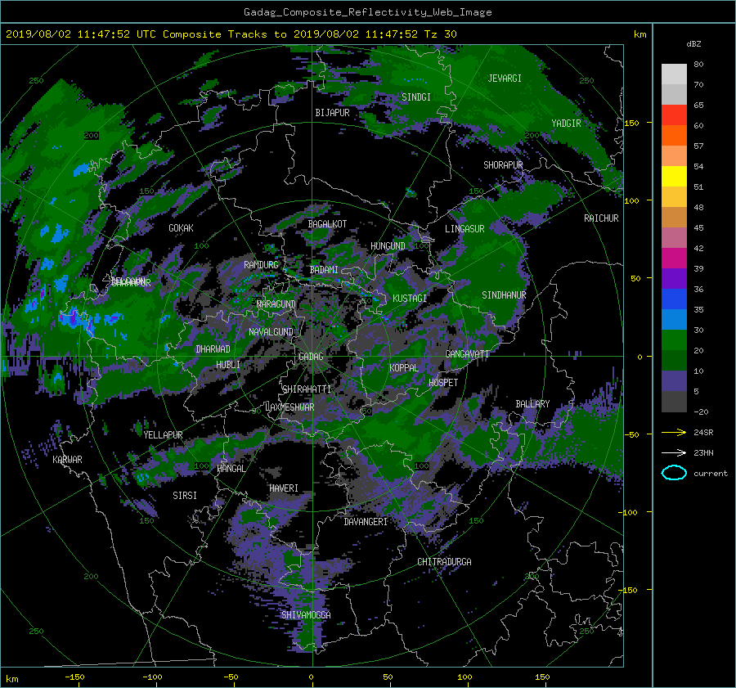
Task: Click the magenta 39 dBZ legend swatch
Action: point(674,258)
